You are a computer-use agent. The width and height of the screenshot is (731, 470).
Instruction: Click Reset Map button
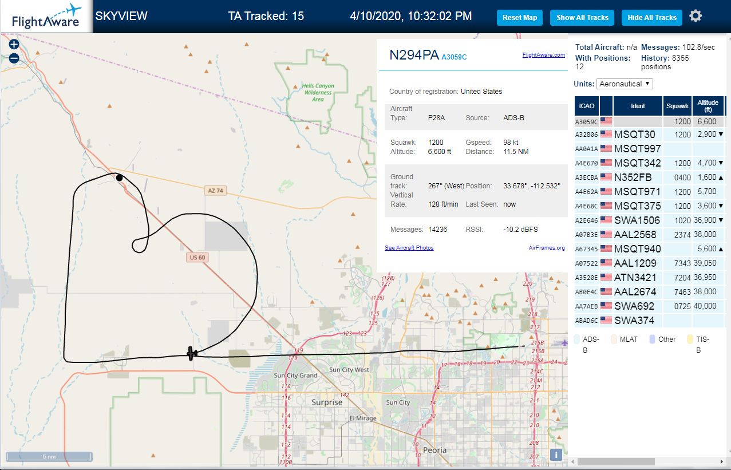pos(520,18)
